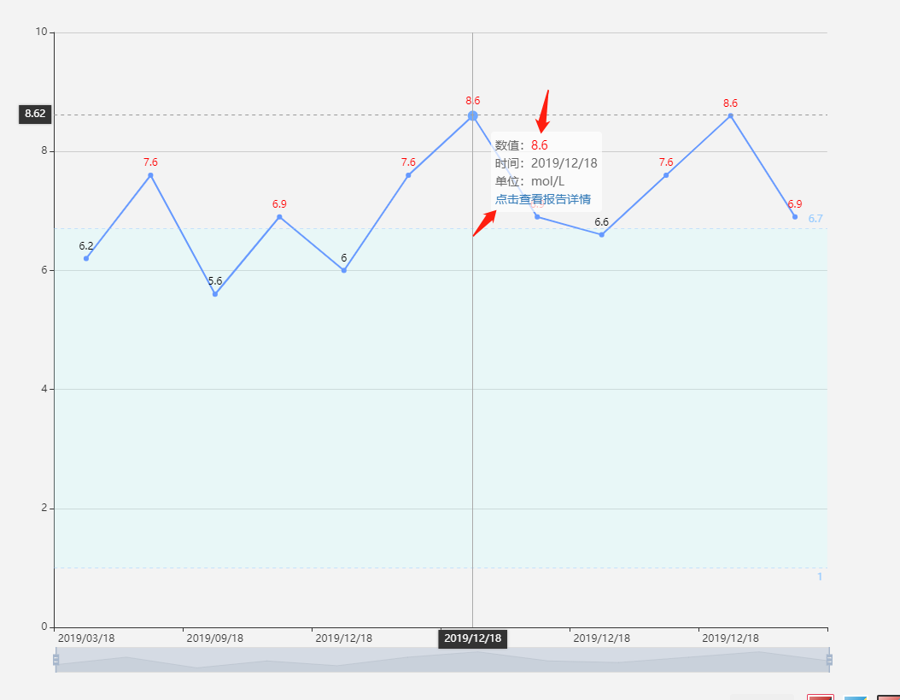Click the second 8.6 peak on the right
The image size is (900, 700).
(730, 115)
